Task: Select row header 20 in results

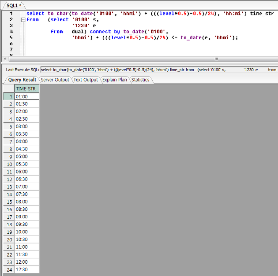Action: (9, 239)
